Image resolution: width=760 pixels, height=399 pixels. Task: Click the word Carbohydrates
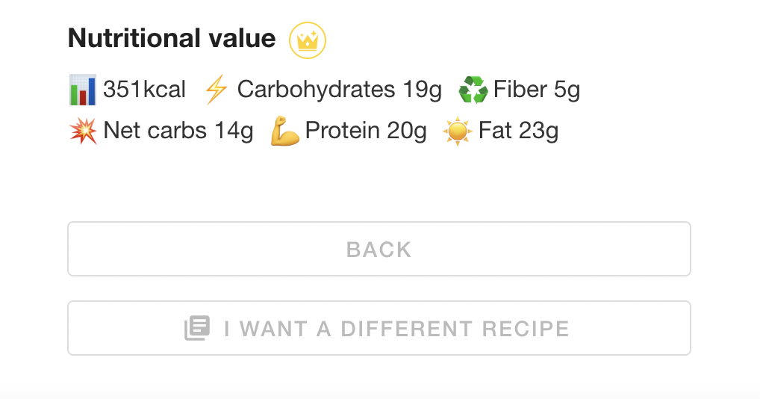click(316, 90)
